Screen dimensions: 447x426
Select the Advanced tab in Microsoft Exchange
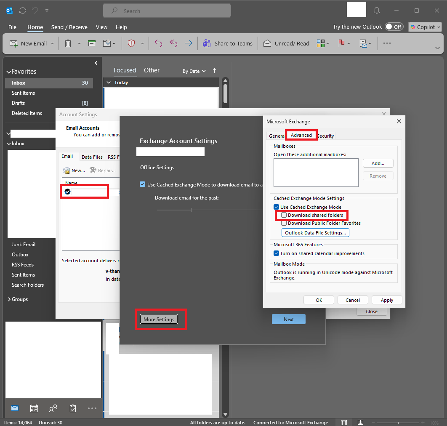[x=301, y=135]
